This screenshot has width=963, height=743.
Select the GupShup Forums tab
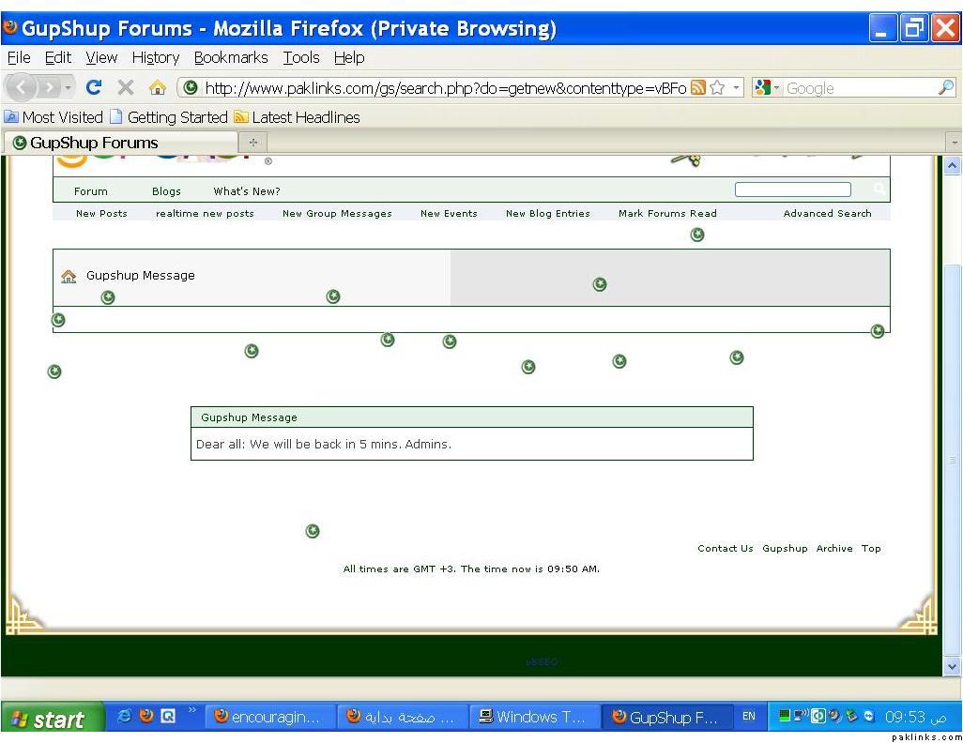tap(94, 143)
